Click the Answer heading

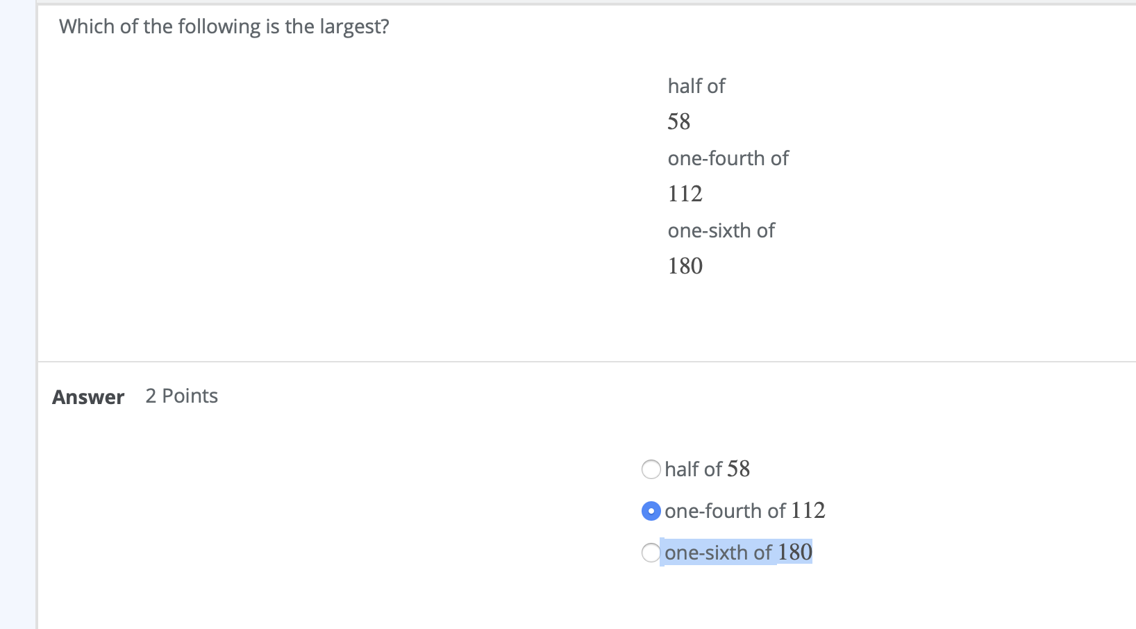[87, 396]
